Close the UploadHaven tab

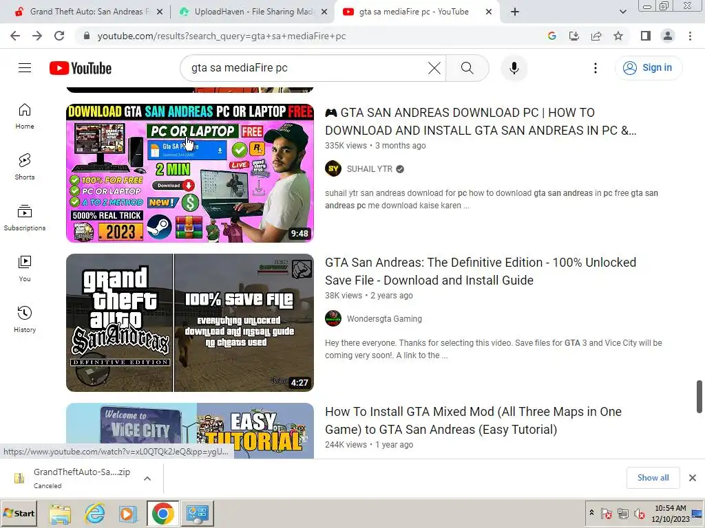pos(324,12)
